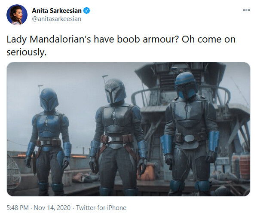Click the word "seriously." in the tweet

[x=27, y=52]
